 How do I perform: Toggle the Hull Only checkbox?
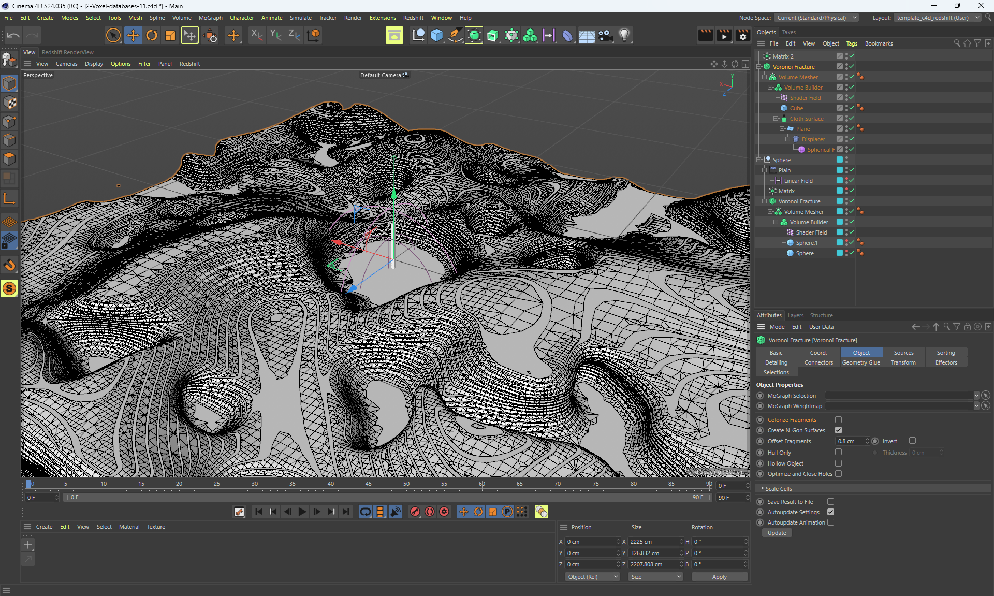pyautogui.click(x=838, y=452)
